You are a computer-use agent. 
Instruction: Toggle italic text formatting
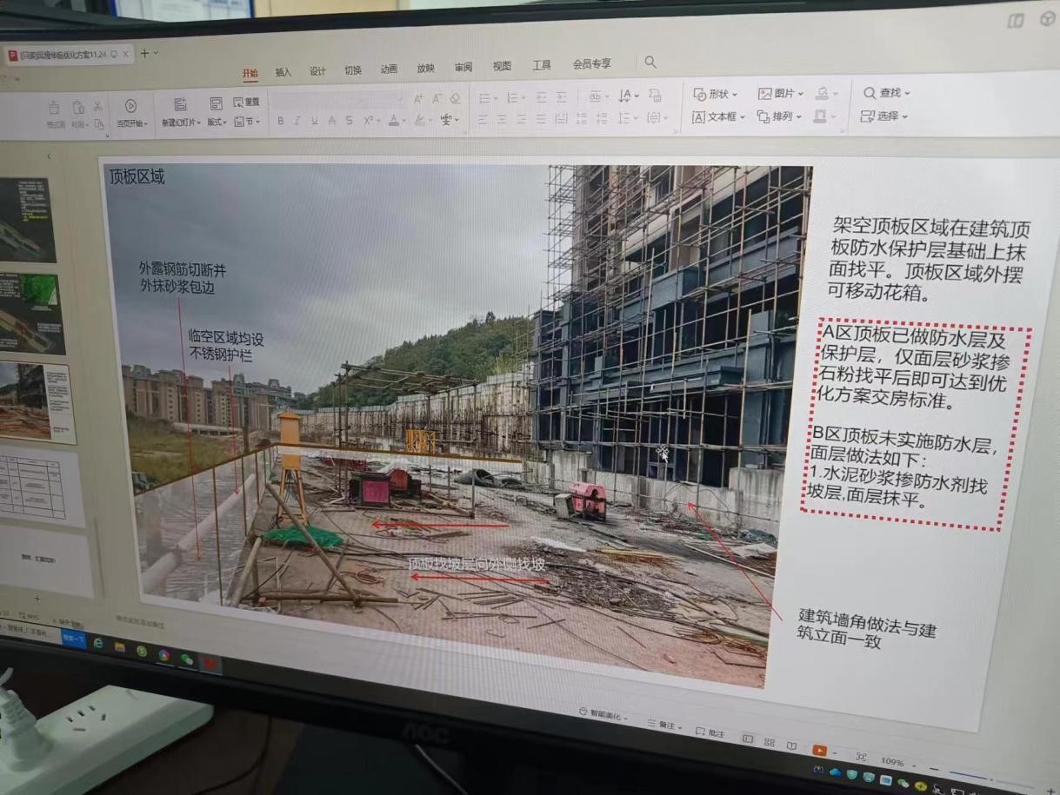(x=297, y=121)
